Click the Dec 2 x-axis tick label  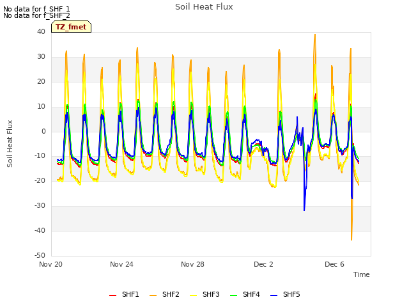point(263,264)
